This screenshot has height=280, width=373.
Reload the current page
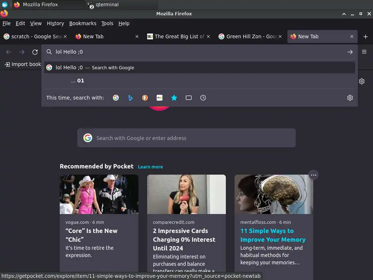coord(35,52)
